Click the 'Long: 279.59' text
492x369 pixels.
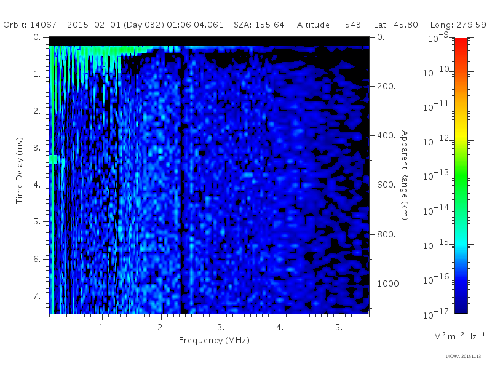coord(458,25)
